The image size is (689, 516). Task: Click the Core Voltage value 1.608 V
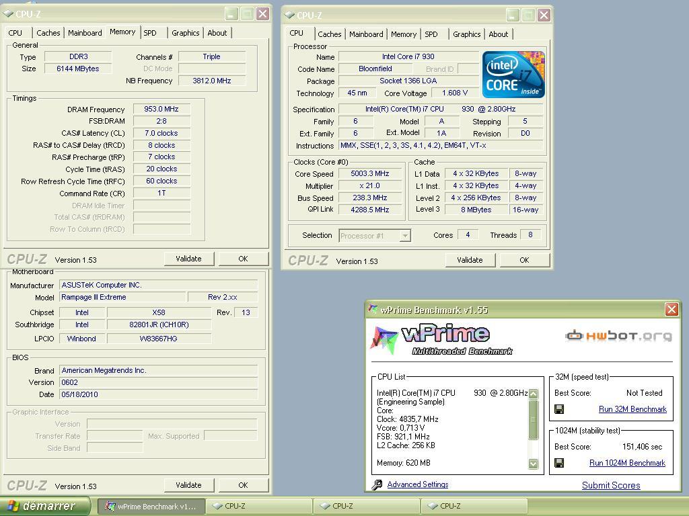coord(455,93)
